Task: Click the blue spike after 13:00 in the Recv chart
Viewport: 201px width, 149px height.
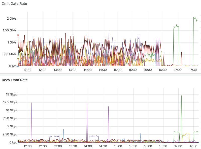Action: point(63,129)
